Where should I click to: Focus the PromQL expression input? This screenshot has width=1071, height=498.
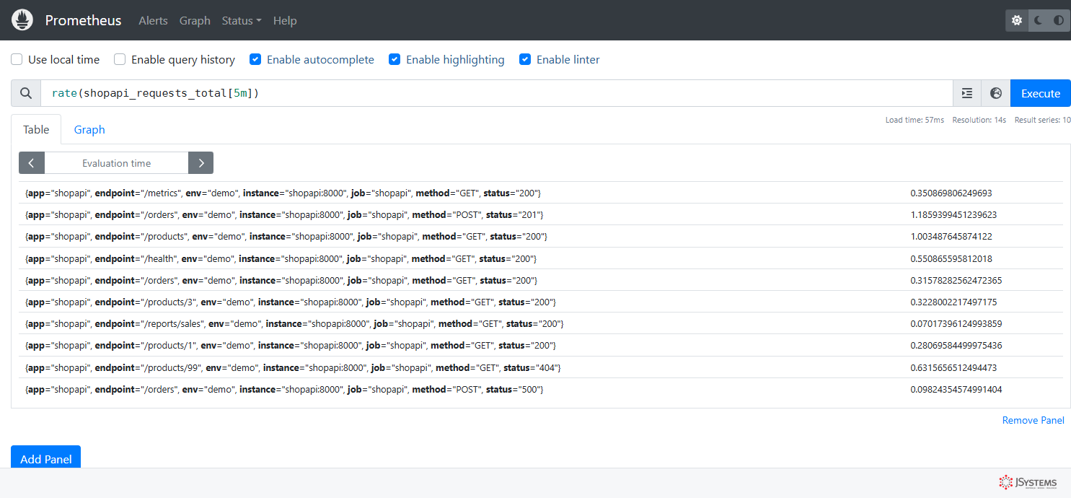(497, 93)
